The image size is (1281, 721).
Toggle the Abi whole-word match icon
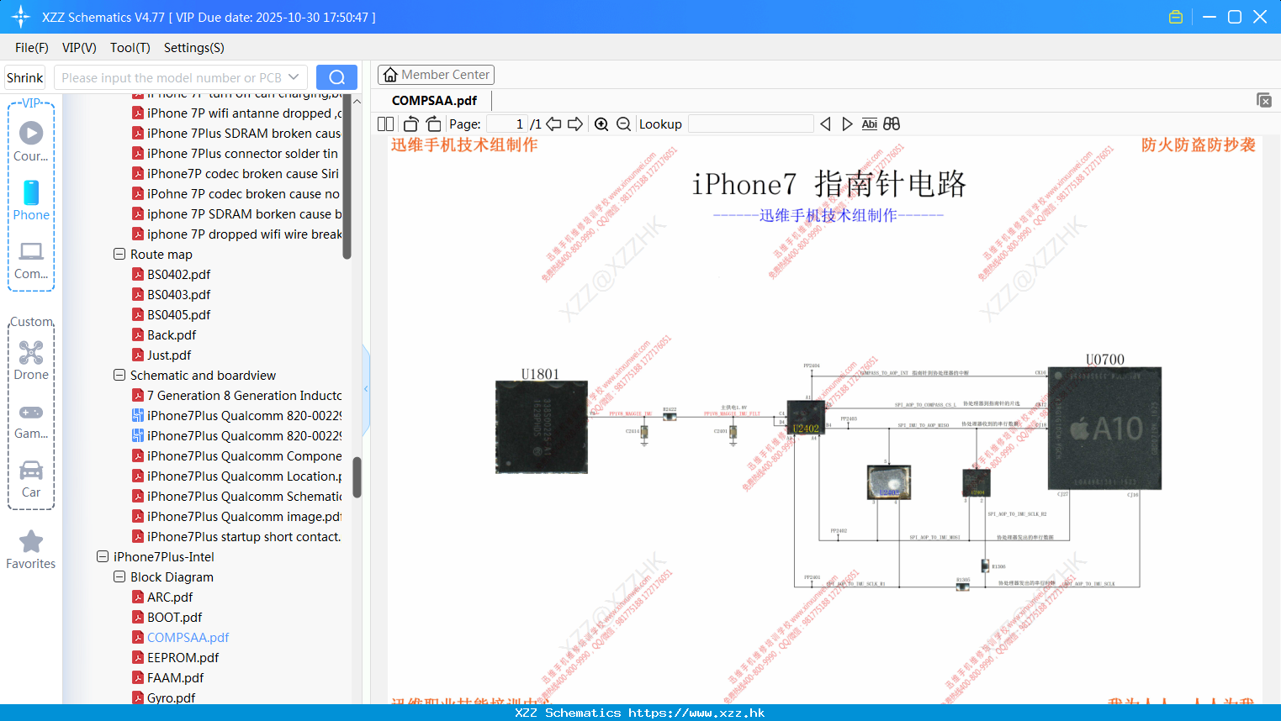pyautogui.click(x=870, y=124)
